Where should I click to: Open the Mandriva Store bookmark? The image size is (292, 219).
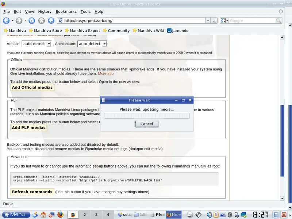[45, 31]
